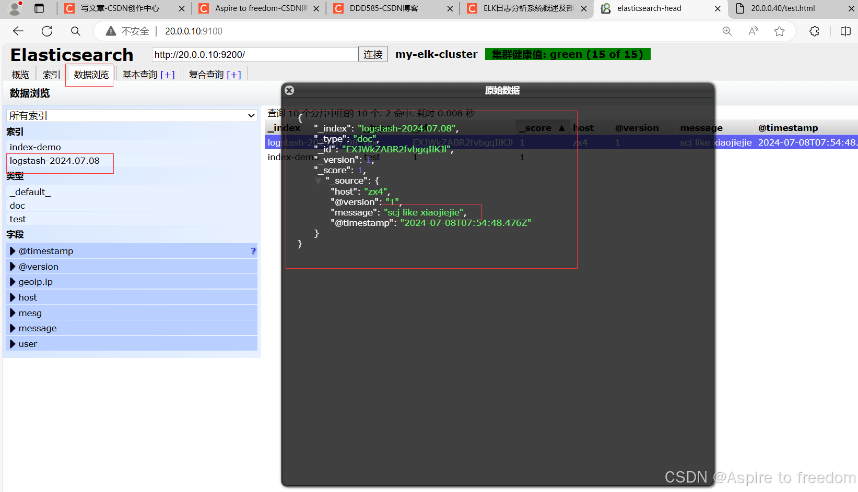The height and width of the screenshot is (492, 858).
Task: Open the 索引 indices tab
Action: [x=51, y=75]
